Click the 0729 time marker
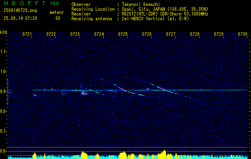The width and height of the screenshot is (251, 159). (219, 34)
